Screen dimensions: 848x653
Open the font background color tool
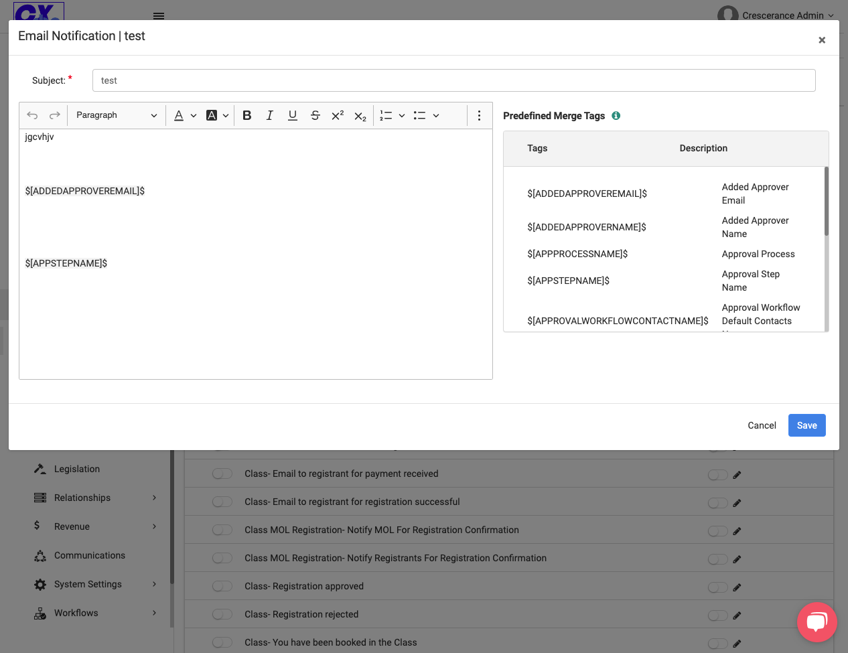[x=212, y=115]
